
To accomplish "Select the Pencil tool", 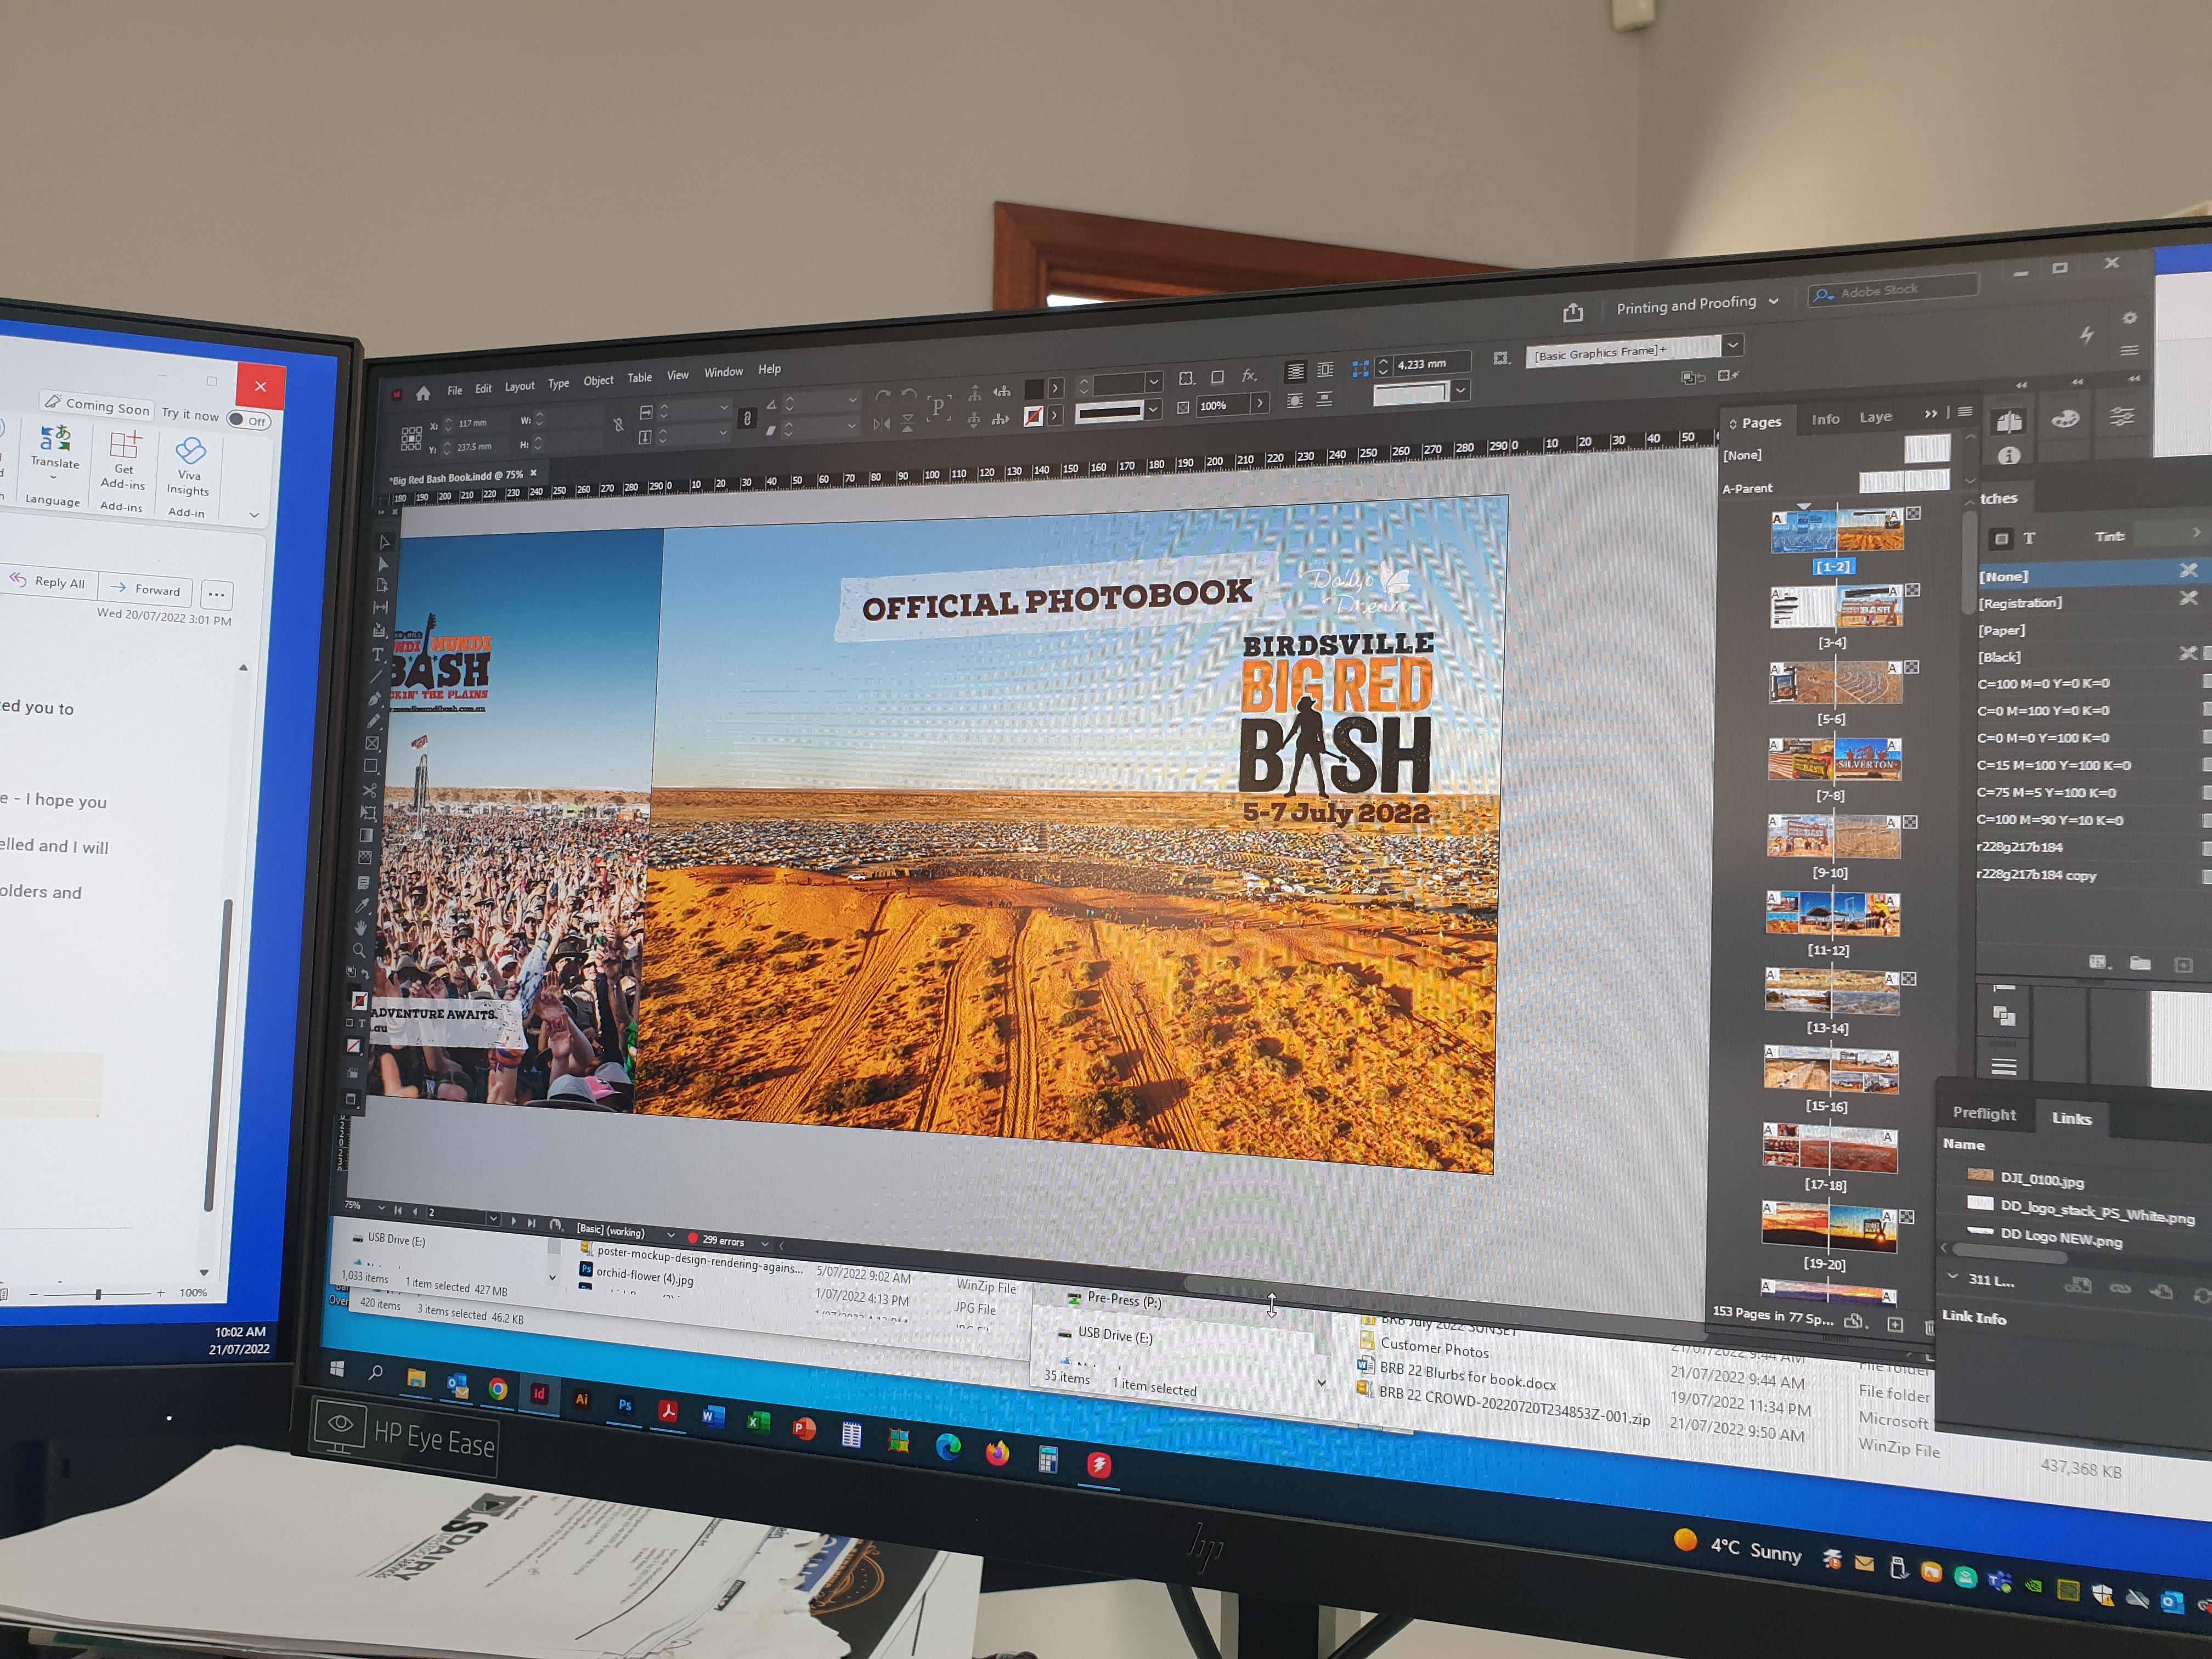I will [x=374, y=721].
